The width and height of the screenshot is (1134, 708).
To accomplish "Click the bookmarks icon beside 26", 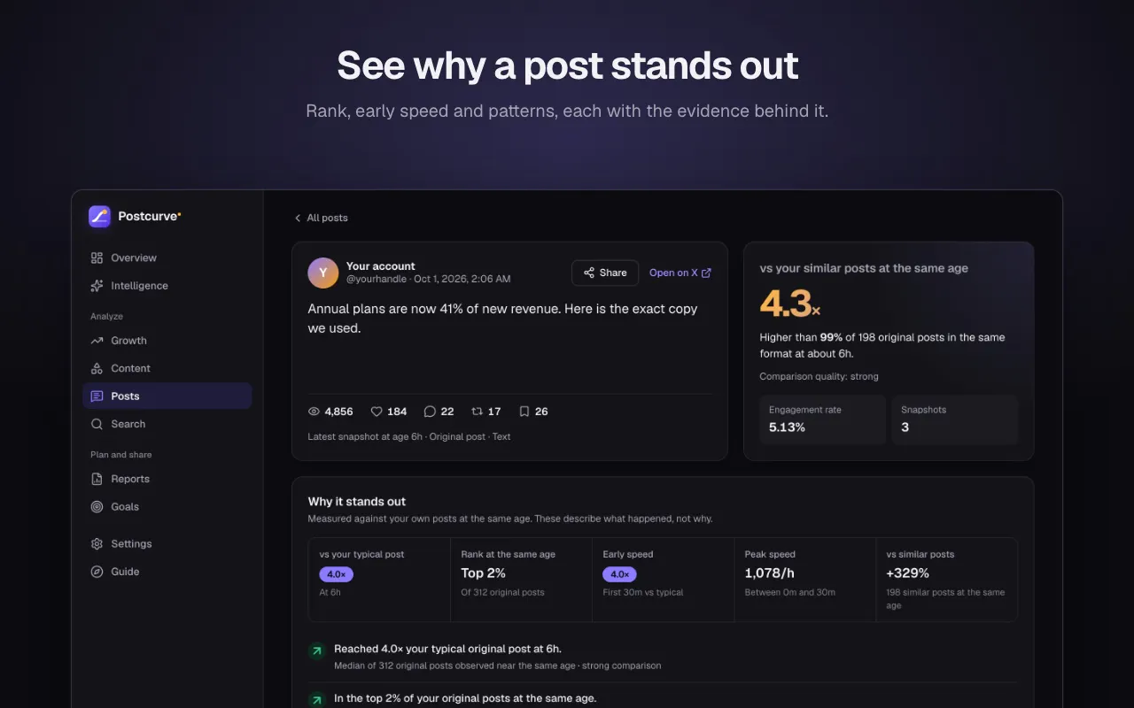I will [524, 412].
